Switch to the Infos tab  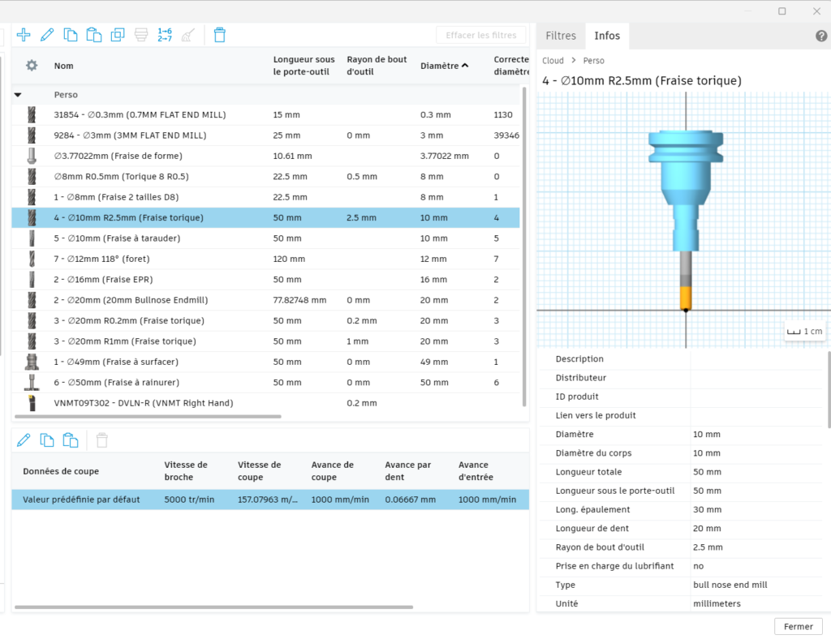pyautogui.click(x=607, y=36)
